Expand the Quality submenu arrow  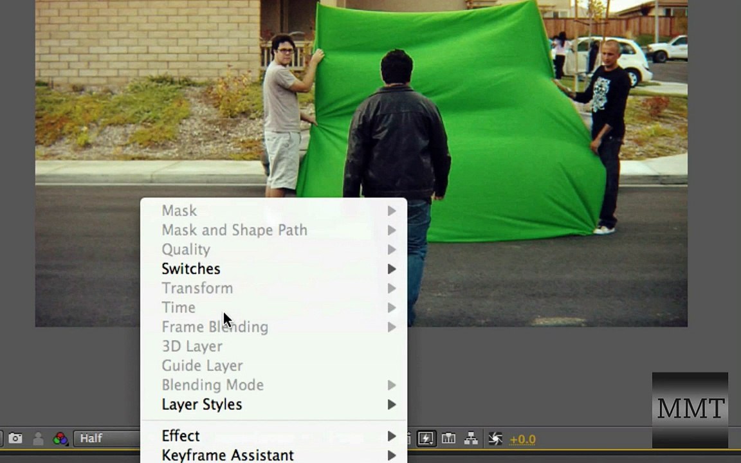pyautogui.click(x=392, y=250)
